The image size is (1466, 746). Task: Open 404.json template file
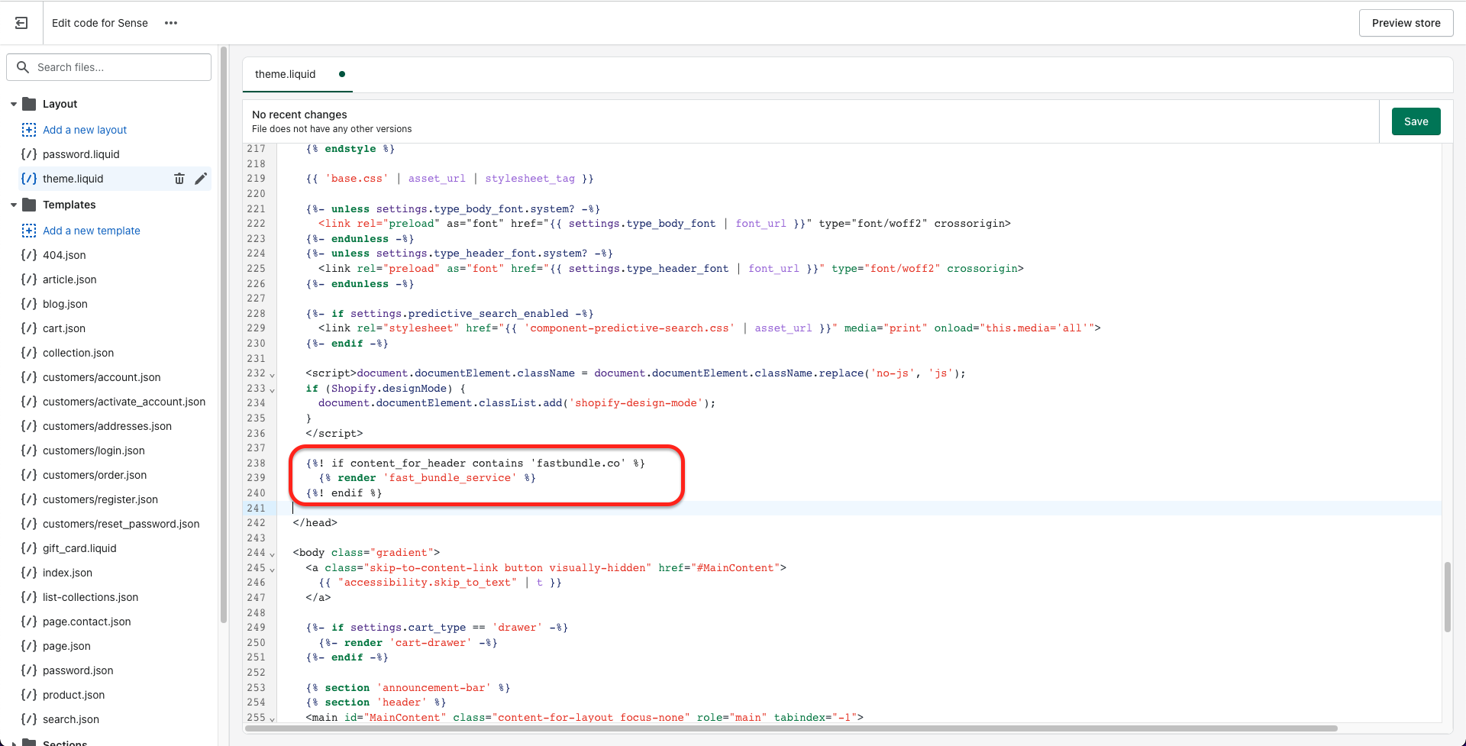tap(64, 255)
